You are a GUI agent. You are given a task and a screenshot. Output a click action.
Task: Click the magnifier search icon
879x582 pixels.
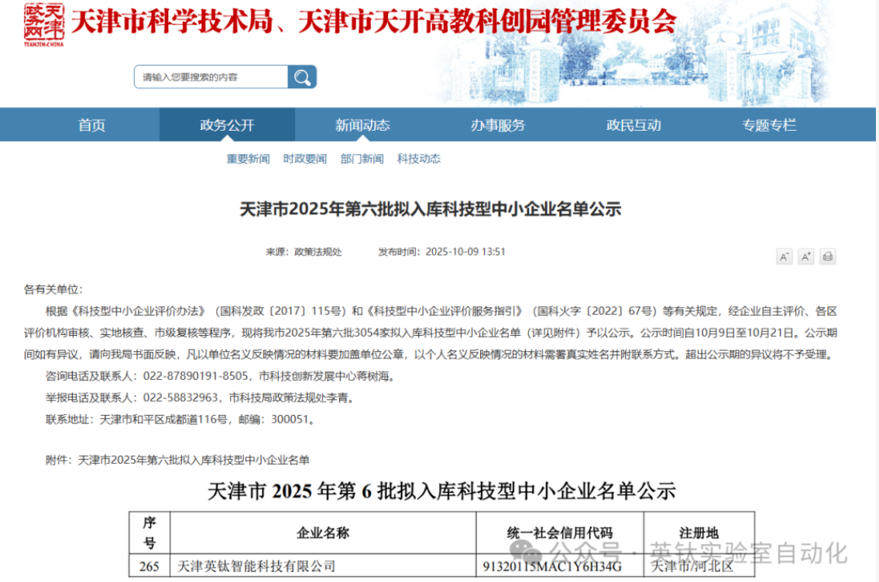pyautogui.click(x=302, y=77)
